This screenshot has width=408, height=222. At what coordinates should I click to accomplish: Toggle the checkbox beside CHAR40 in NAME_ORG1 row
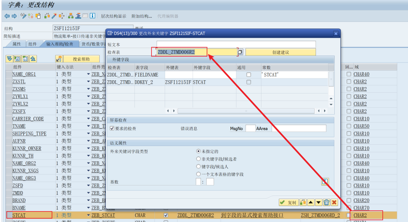coord(349,74)
